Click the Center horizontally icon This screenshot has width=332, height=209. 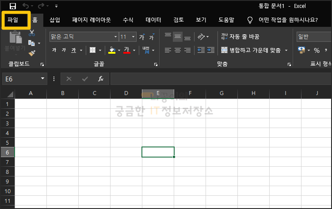(x=178, y=50)
